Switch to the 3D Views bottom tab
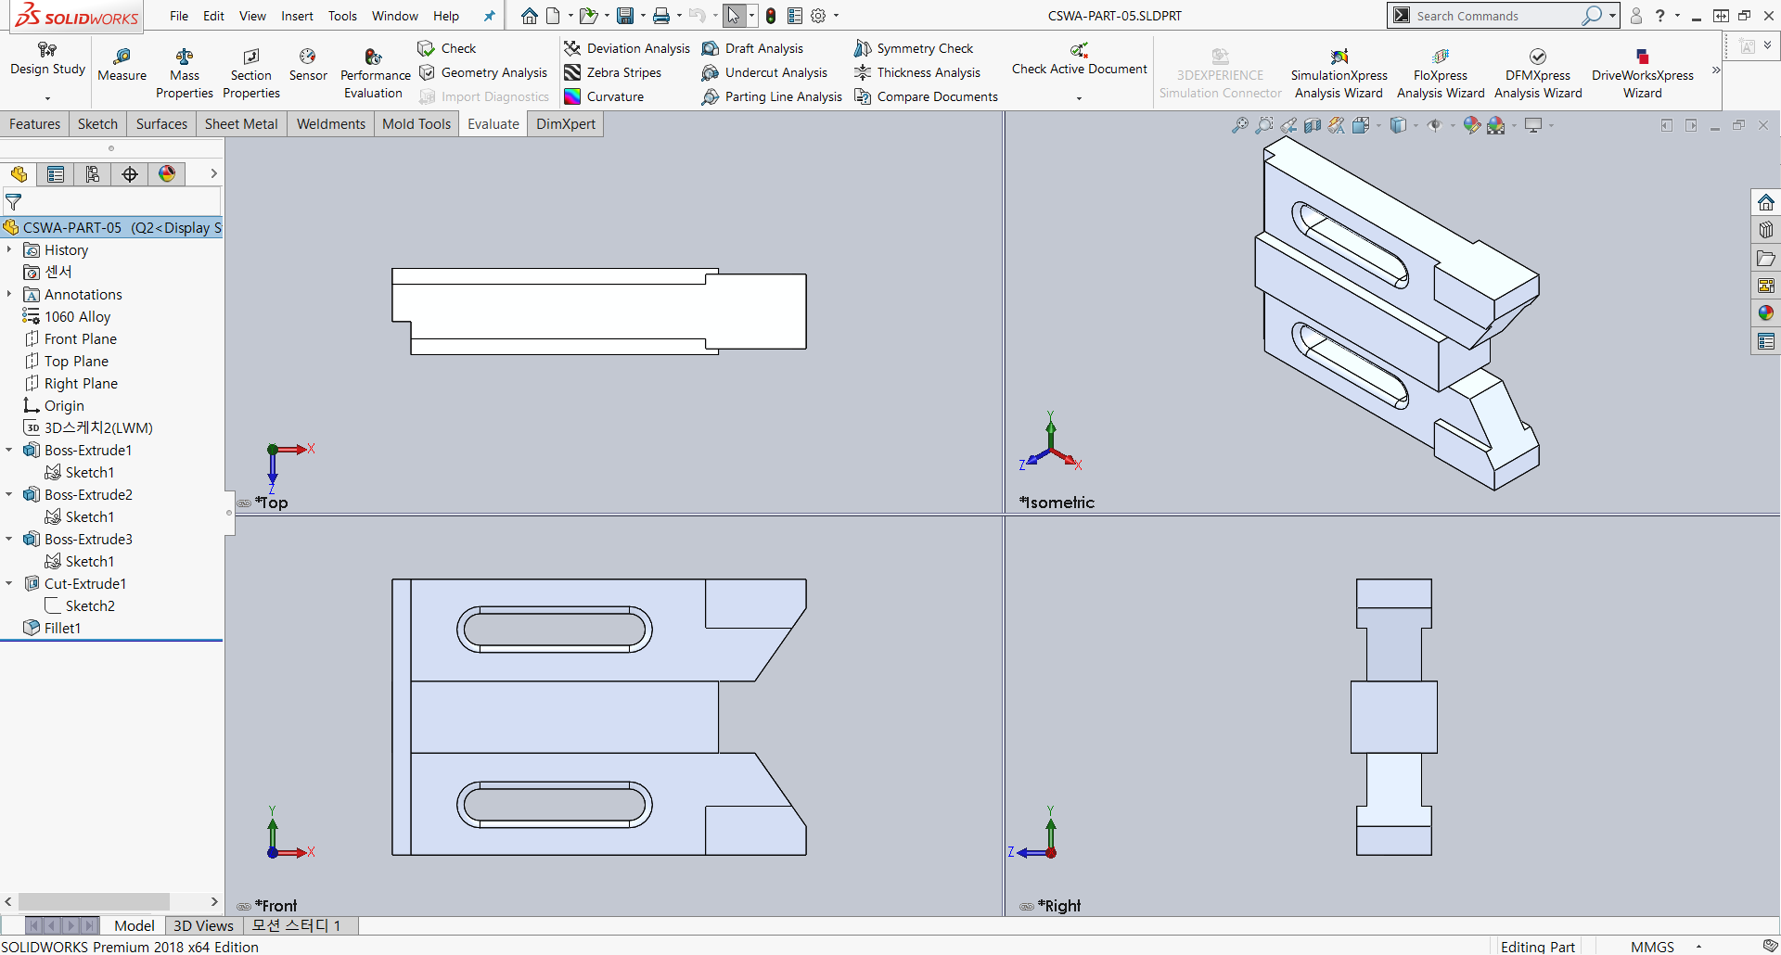Screen dimensions: 1781x955 (x=203, y=925)
